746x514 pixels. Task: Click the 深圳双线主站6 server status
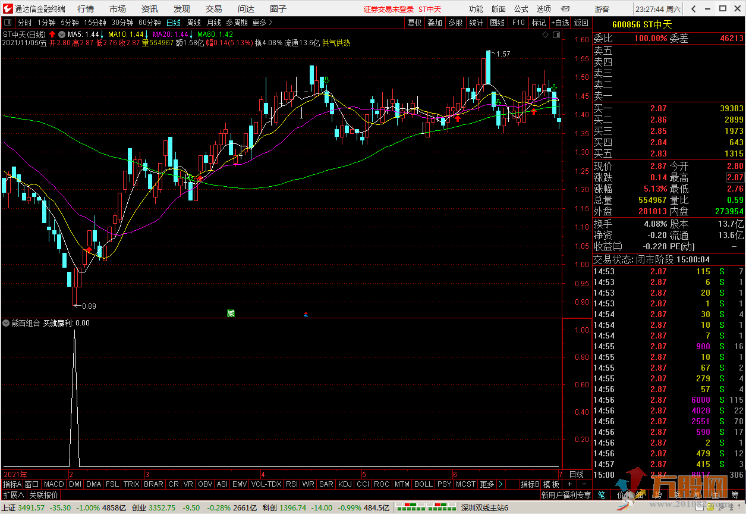[x=484, y=508]
